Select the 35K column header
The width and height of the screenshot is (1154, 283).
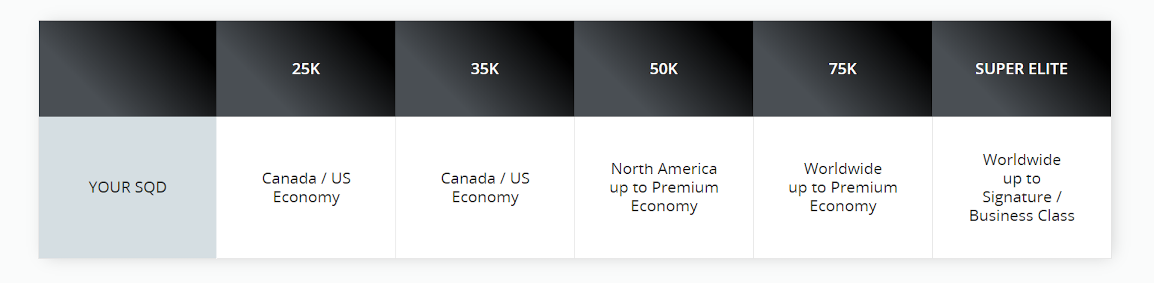click(485, 69)
